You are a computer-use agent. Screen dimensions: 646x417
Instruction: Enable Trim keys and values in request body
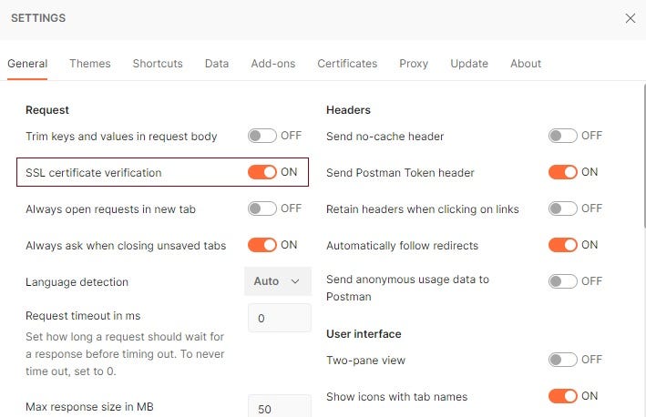click(x=262, y=136)
